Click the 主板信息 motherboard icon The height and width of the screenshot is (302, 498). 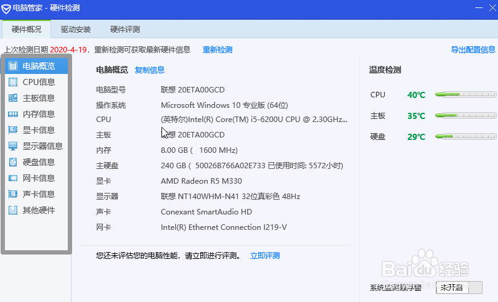[13, 98]
